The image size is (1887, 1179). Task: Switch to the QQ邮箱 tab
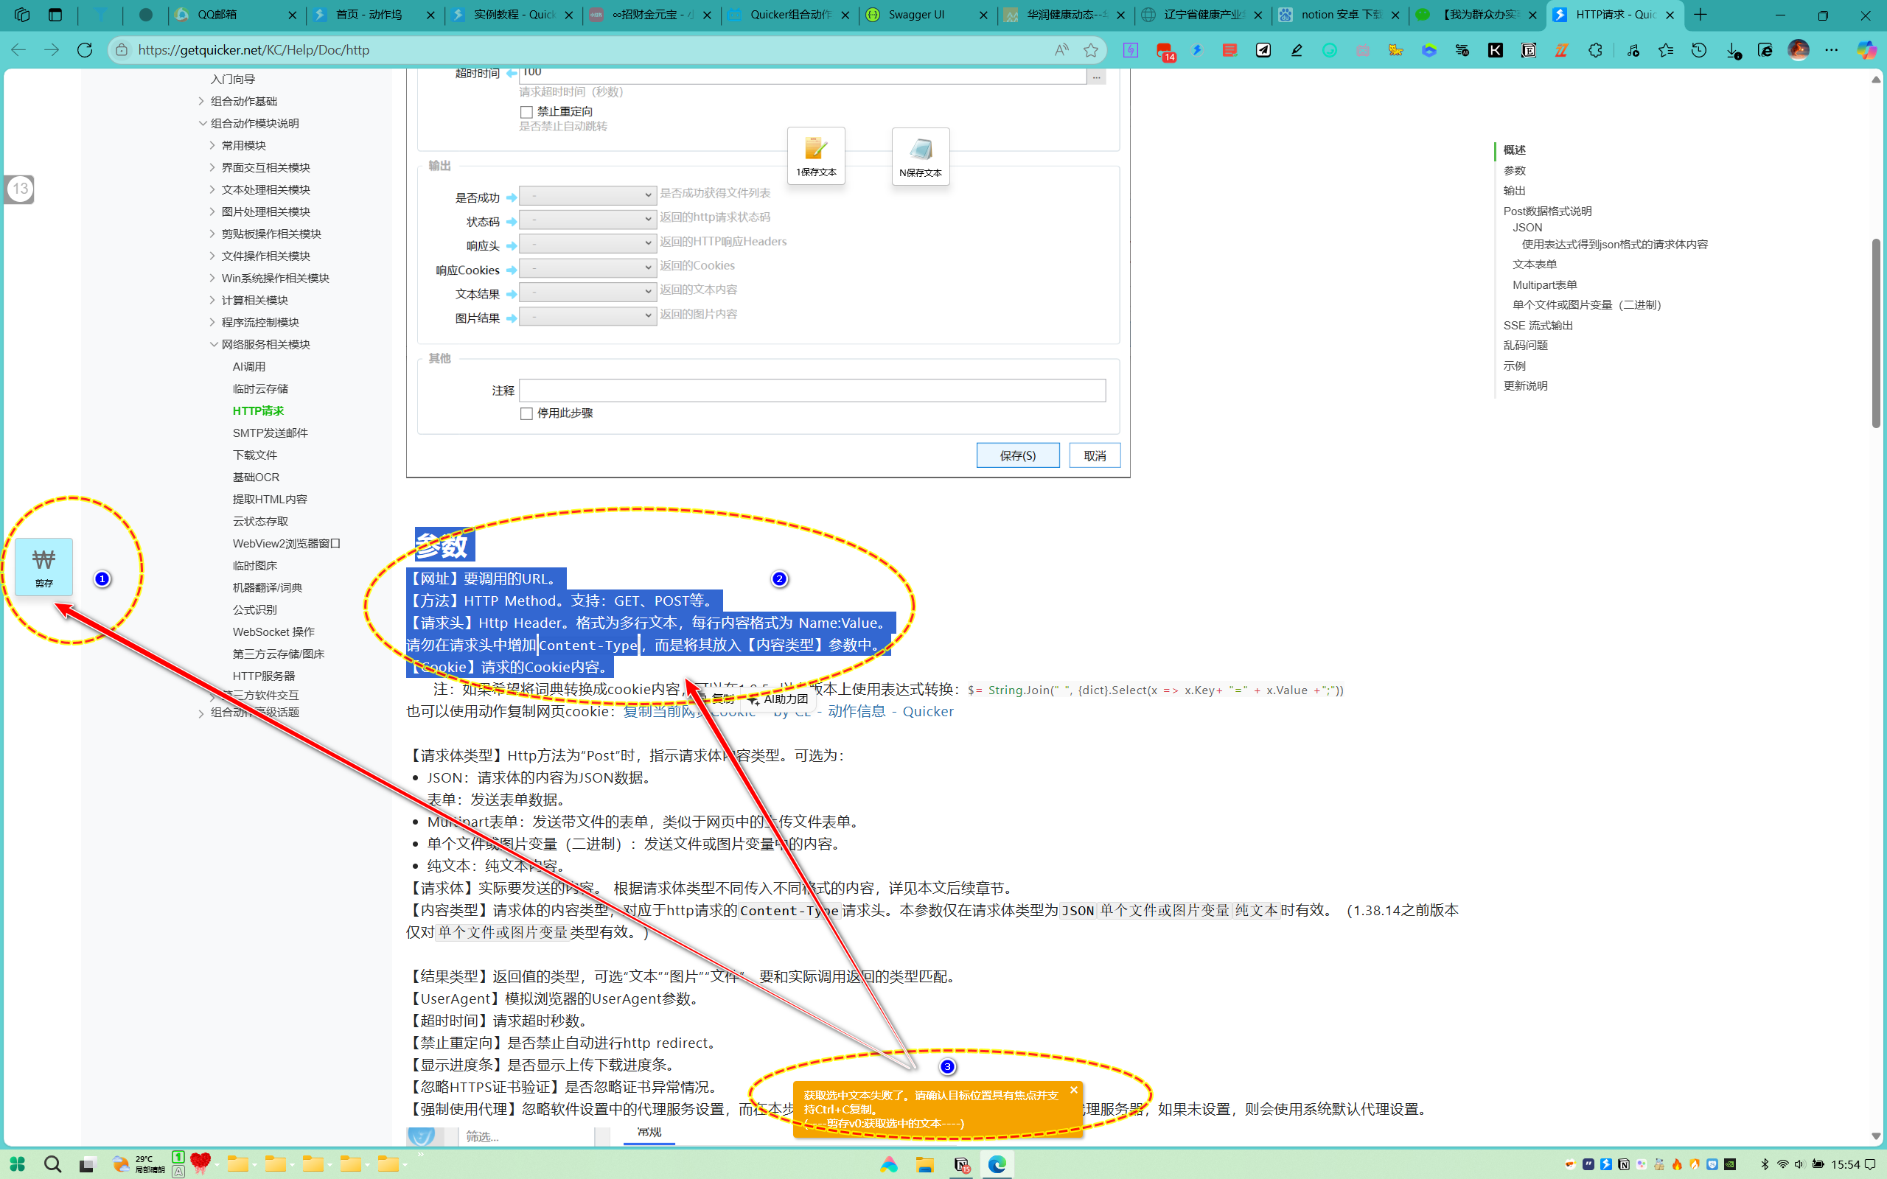pos(235,15)
